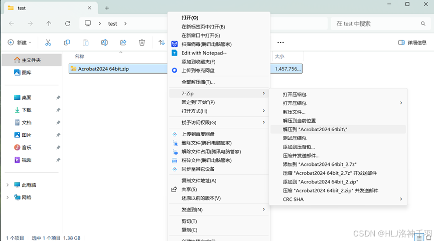Click the search magnifier icon
The height and width of the screenshot is (241, 434).
(423, 24)
